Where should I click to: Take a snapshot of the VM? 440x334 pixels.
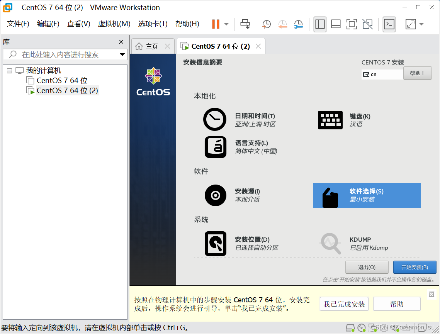[266, 24]
